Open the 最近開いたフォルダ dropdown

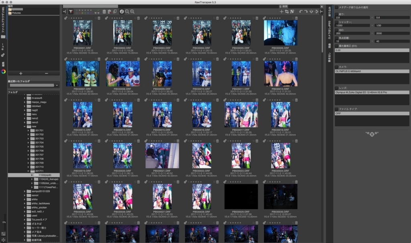click(34, 85)
